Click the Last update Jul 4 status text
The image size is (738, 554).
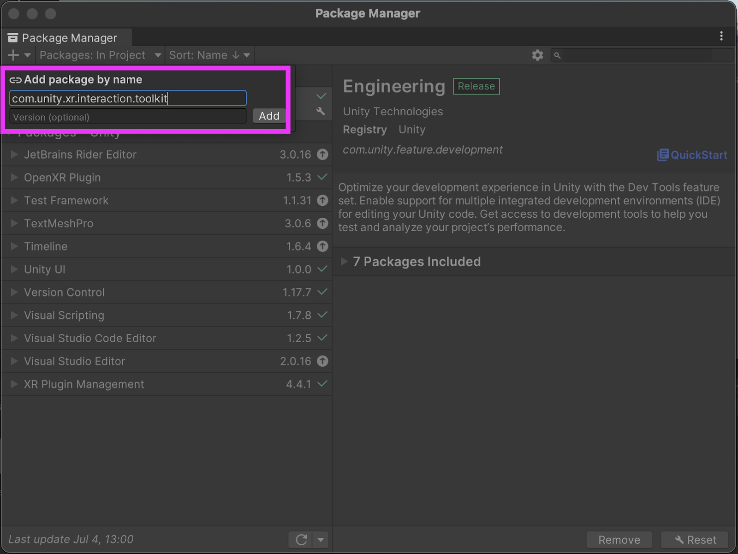tap(71, 539)
